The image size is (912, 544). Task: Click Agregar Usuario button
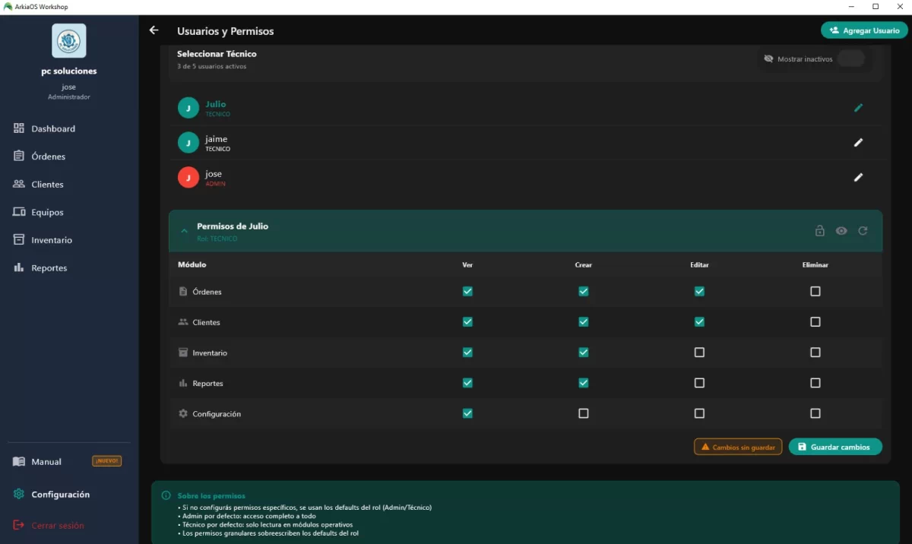point(864,30)
